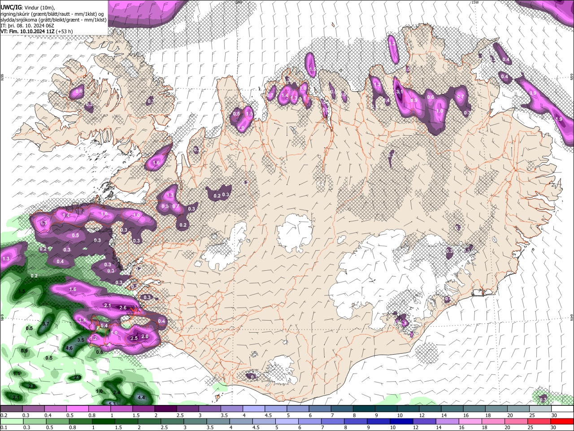Click the '20W' longitude label at the top

(x=239, y=2)
